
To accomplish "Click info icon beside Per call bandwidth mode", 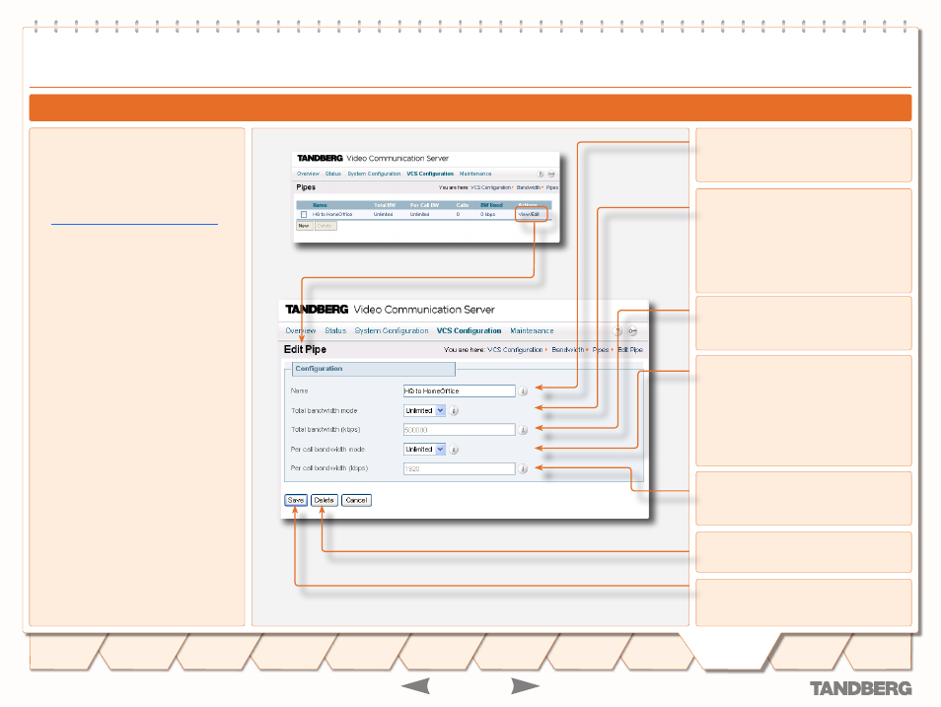I will (455, 450).
